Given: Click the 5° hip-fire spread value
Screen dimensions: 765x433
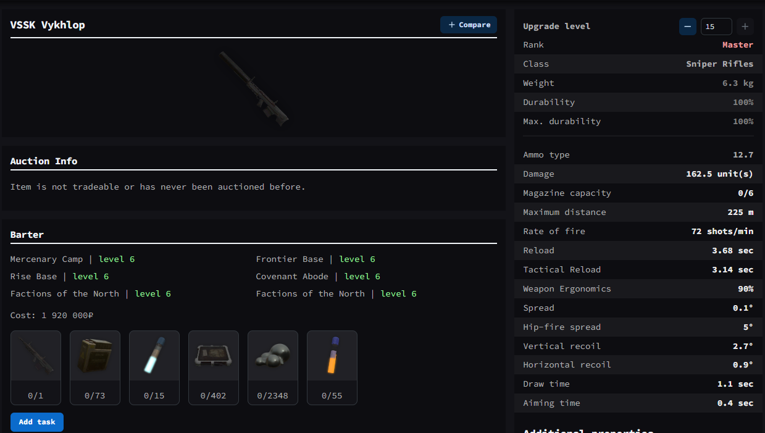Looking at the screenshot, I should pyautogui.click(x=748, y=327).
